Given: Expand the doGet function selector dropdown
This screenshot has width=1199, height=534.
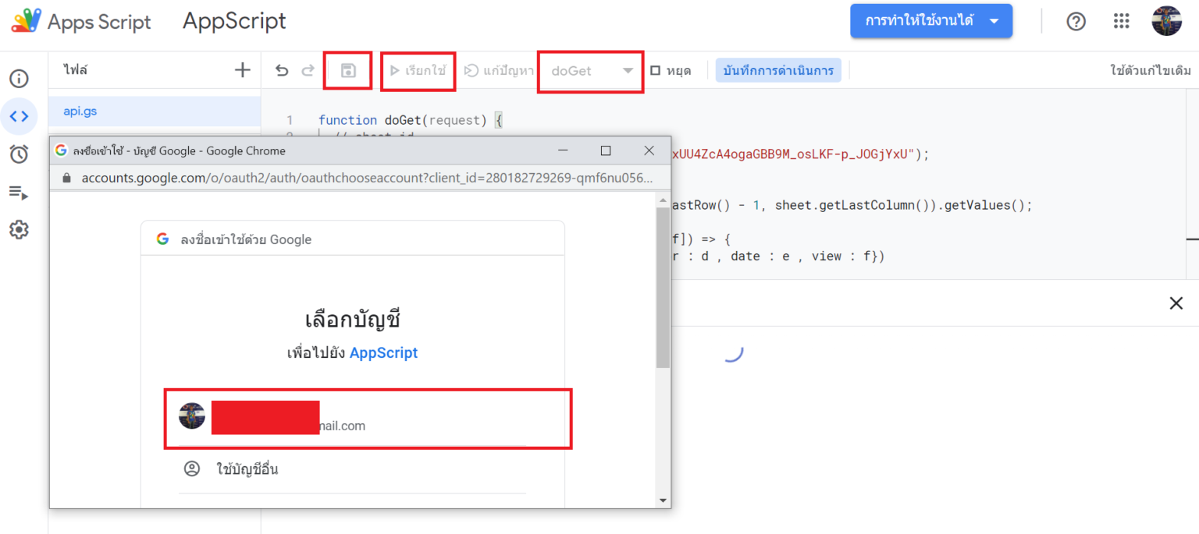Looking at the screenshot, I should 591,71.
